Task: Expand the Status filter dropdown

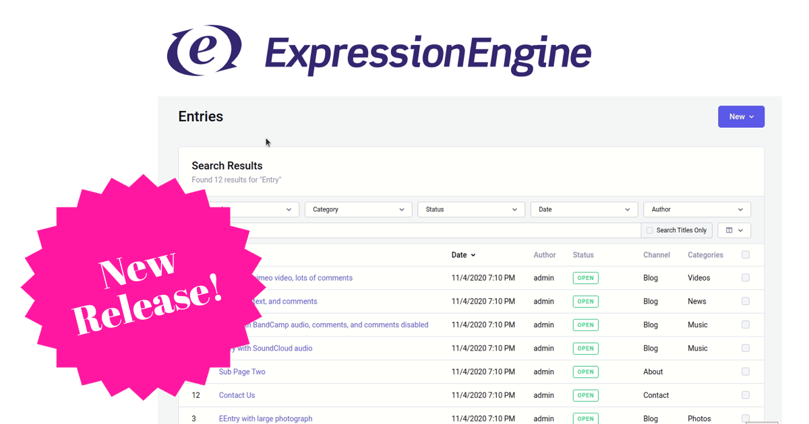Action: pyautogui.click(x=471, y=209)
